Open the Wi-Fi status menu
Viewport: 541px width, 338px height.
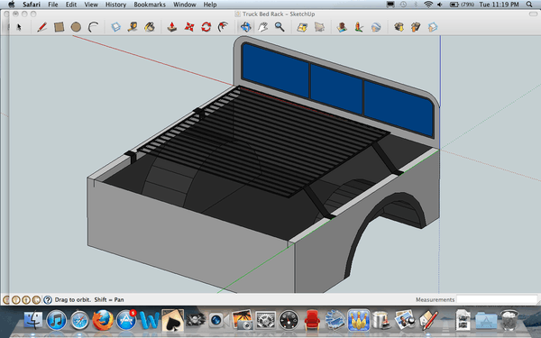[x=428, y=5]
